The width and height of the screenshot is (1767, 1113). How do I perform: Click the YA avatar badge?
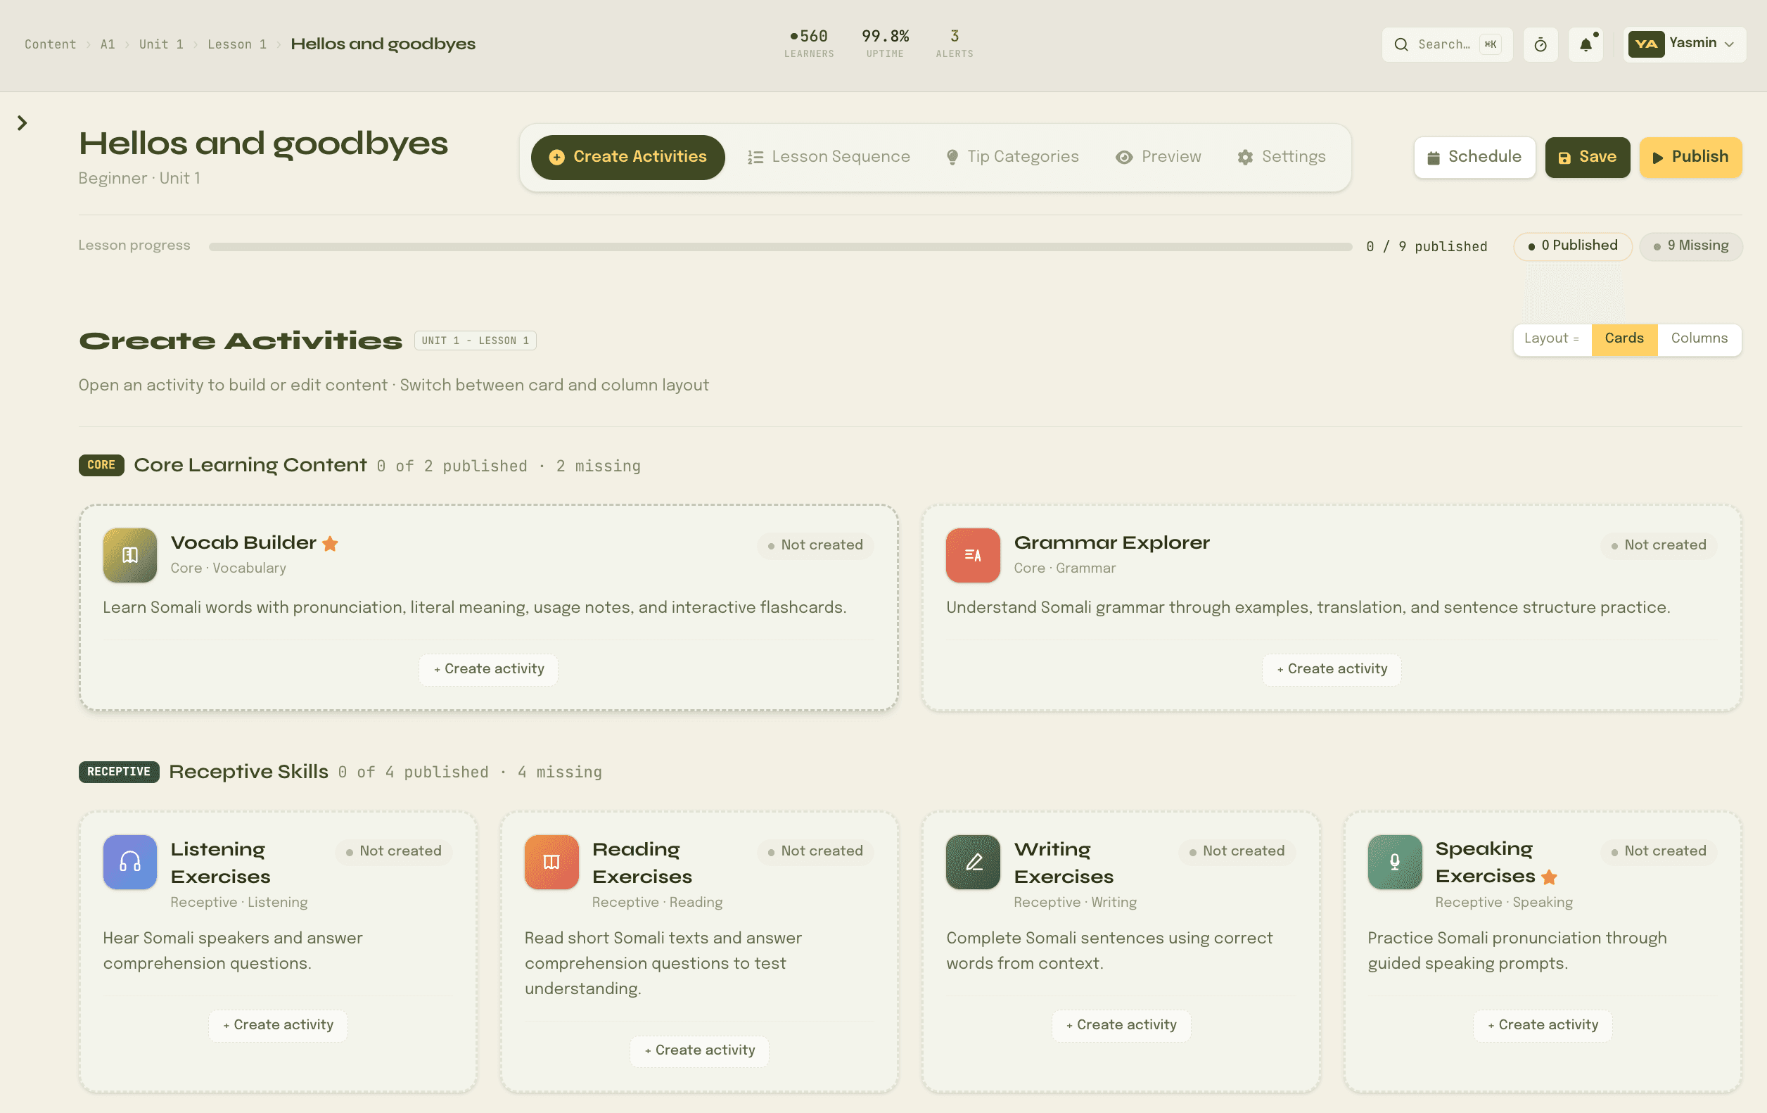1645,44
